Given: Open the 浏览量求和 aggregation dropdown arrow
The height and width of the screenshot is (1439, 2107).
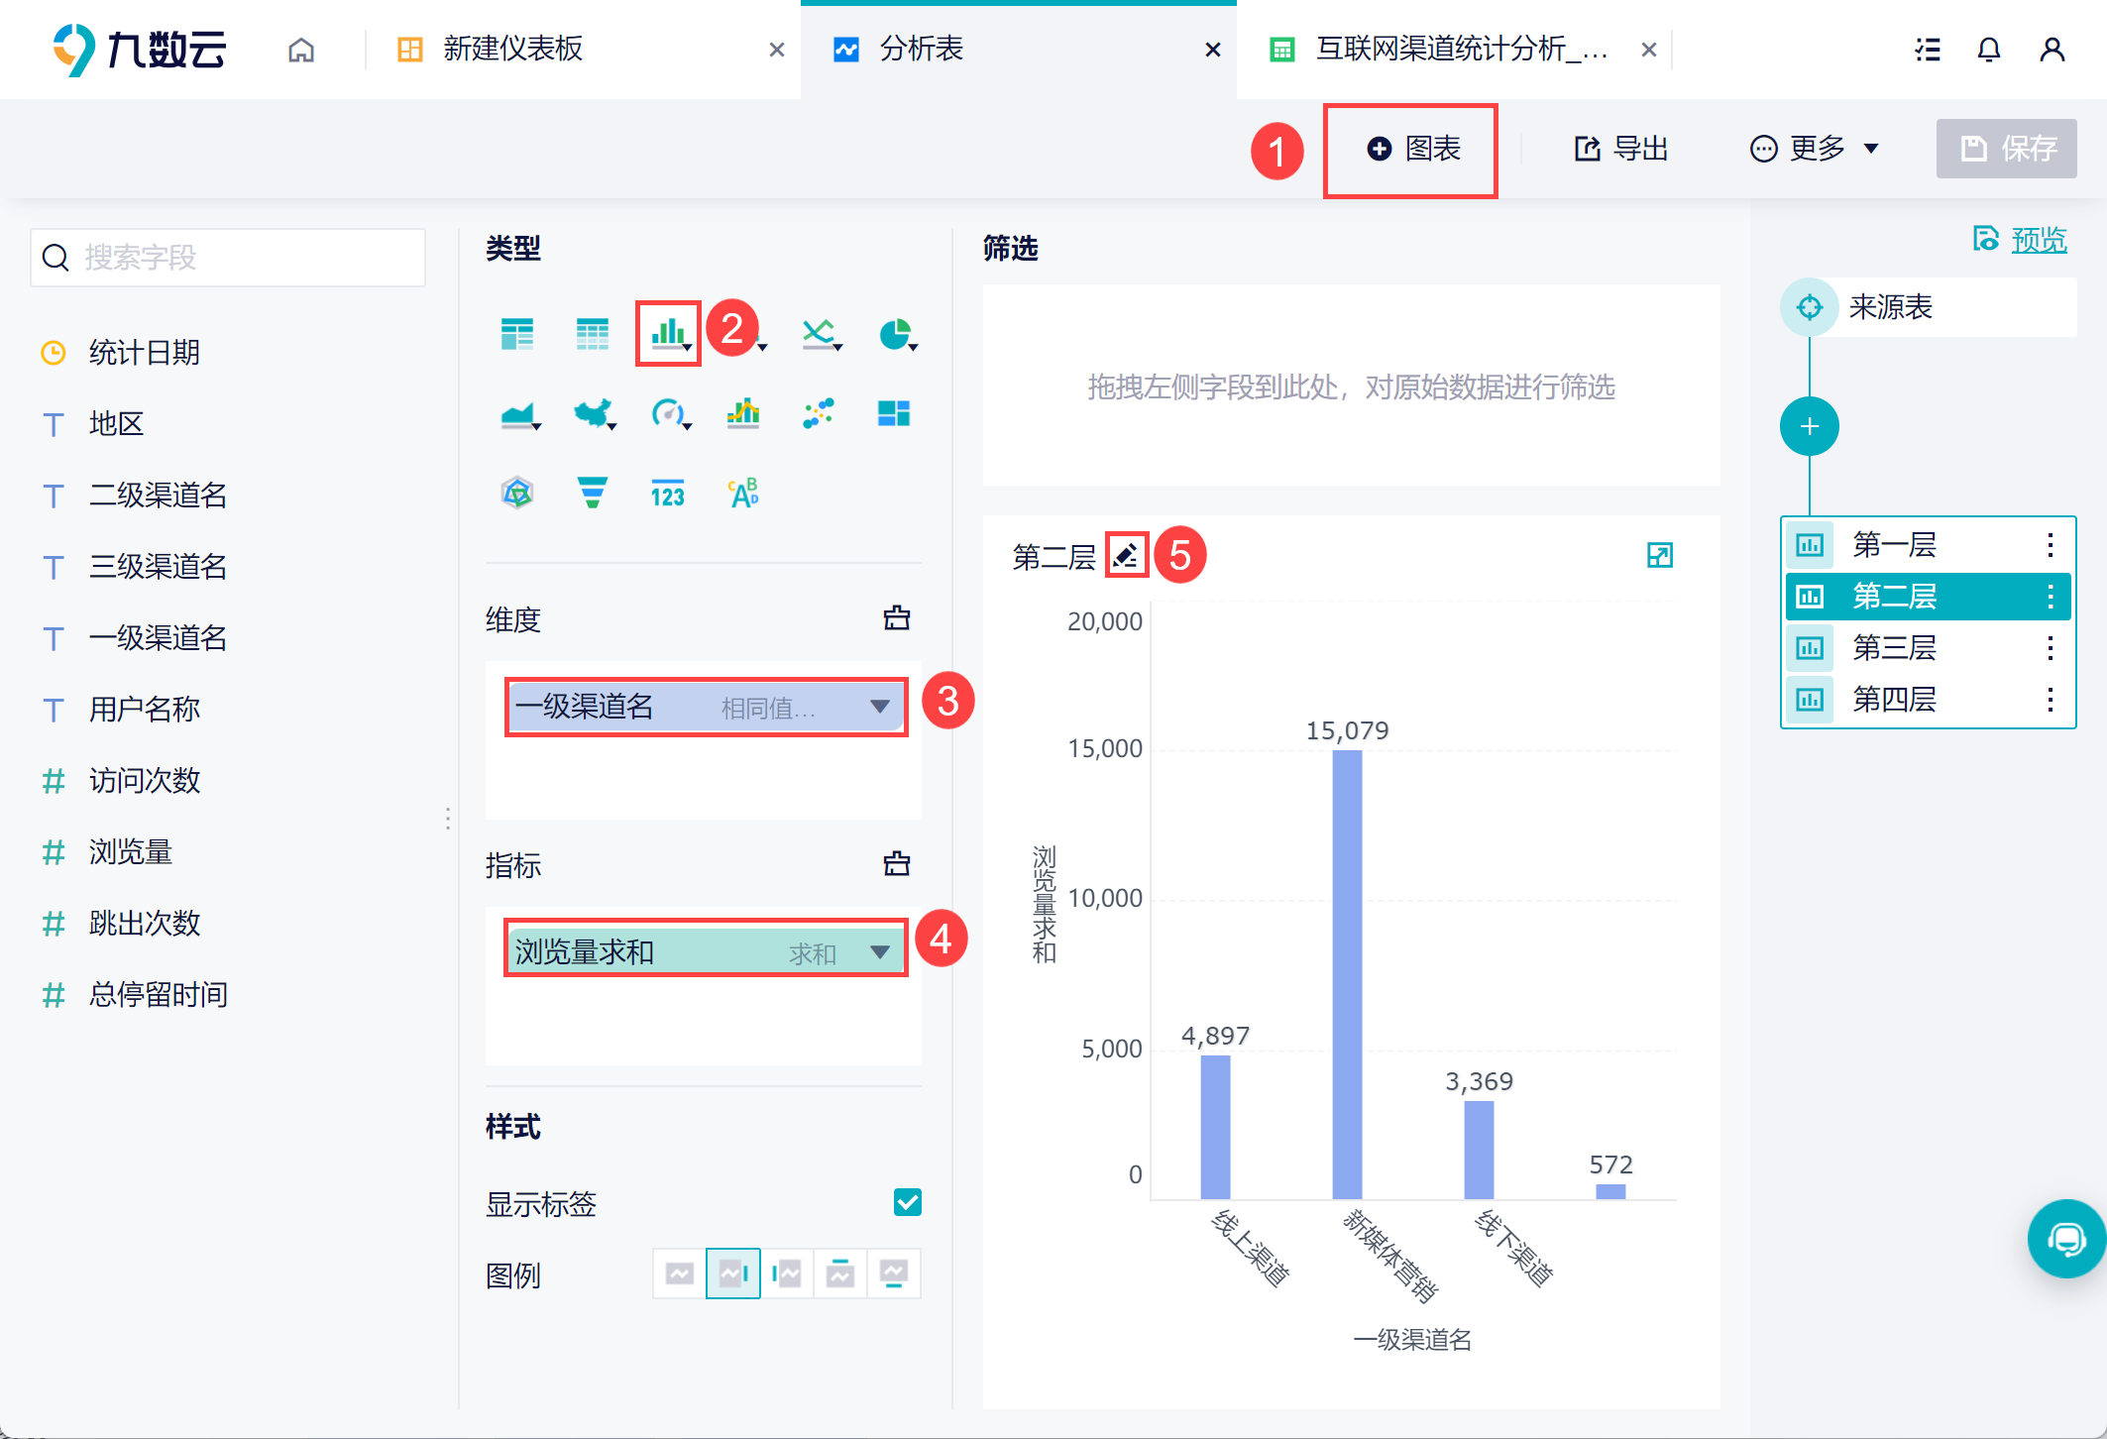Looking at the screenshot, I should coord(879,952).
